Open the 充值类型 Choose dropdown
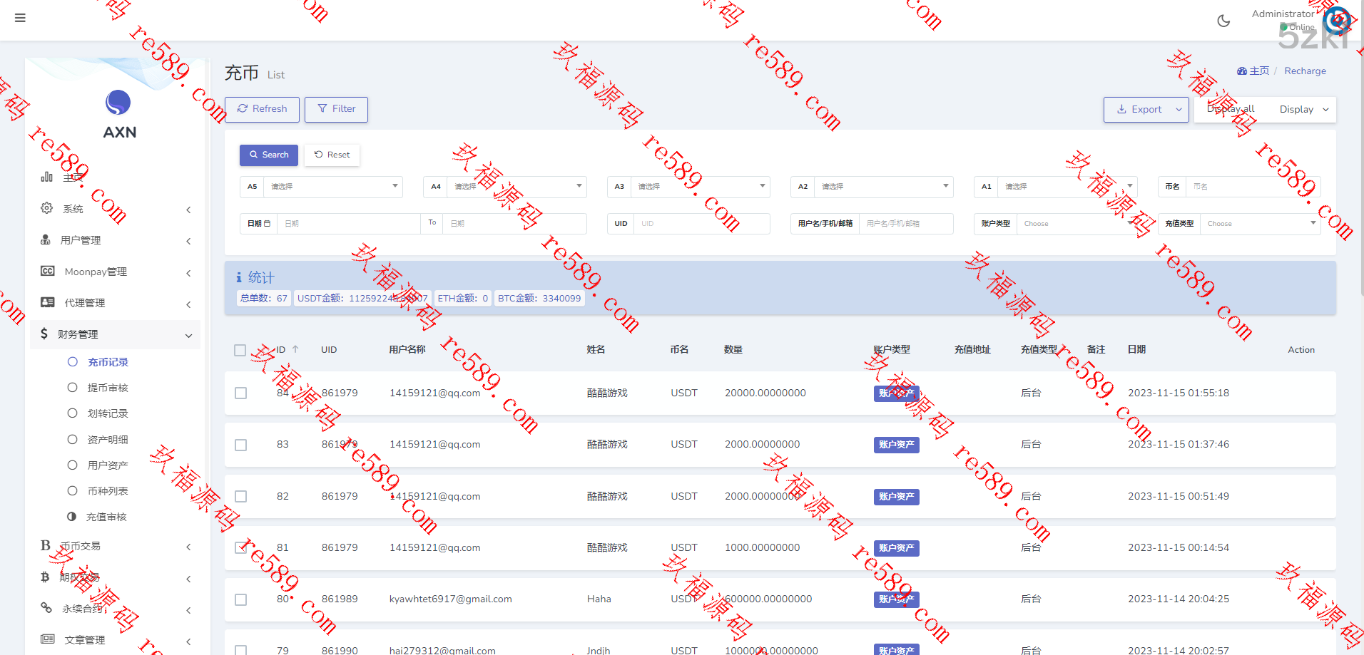Viewport: 1364px width, 655px height. click(1259, 224)
